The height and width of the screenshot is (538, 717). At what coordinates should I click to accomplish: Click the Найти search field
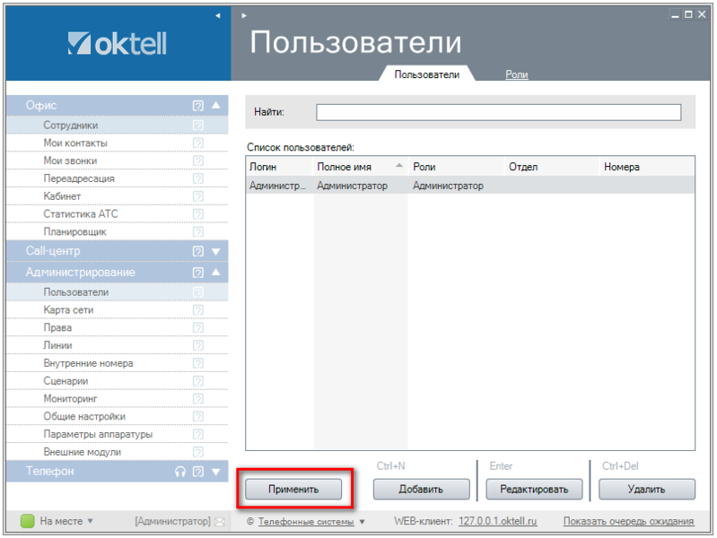tap(498, 112)
